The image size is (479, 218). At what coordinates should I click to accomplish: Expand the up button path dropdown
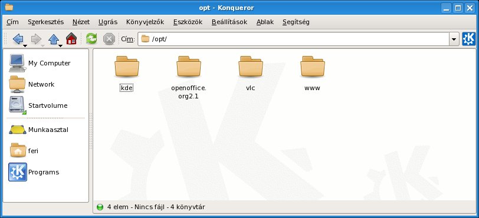click(x=61, y=46)
